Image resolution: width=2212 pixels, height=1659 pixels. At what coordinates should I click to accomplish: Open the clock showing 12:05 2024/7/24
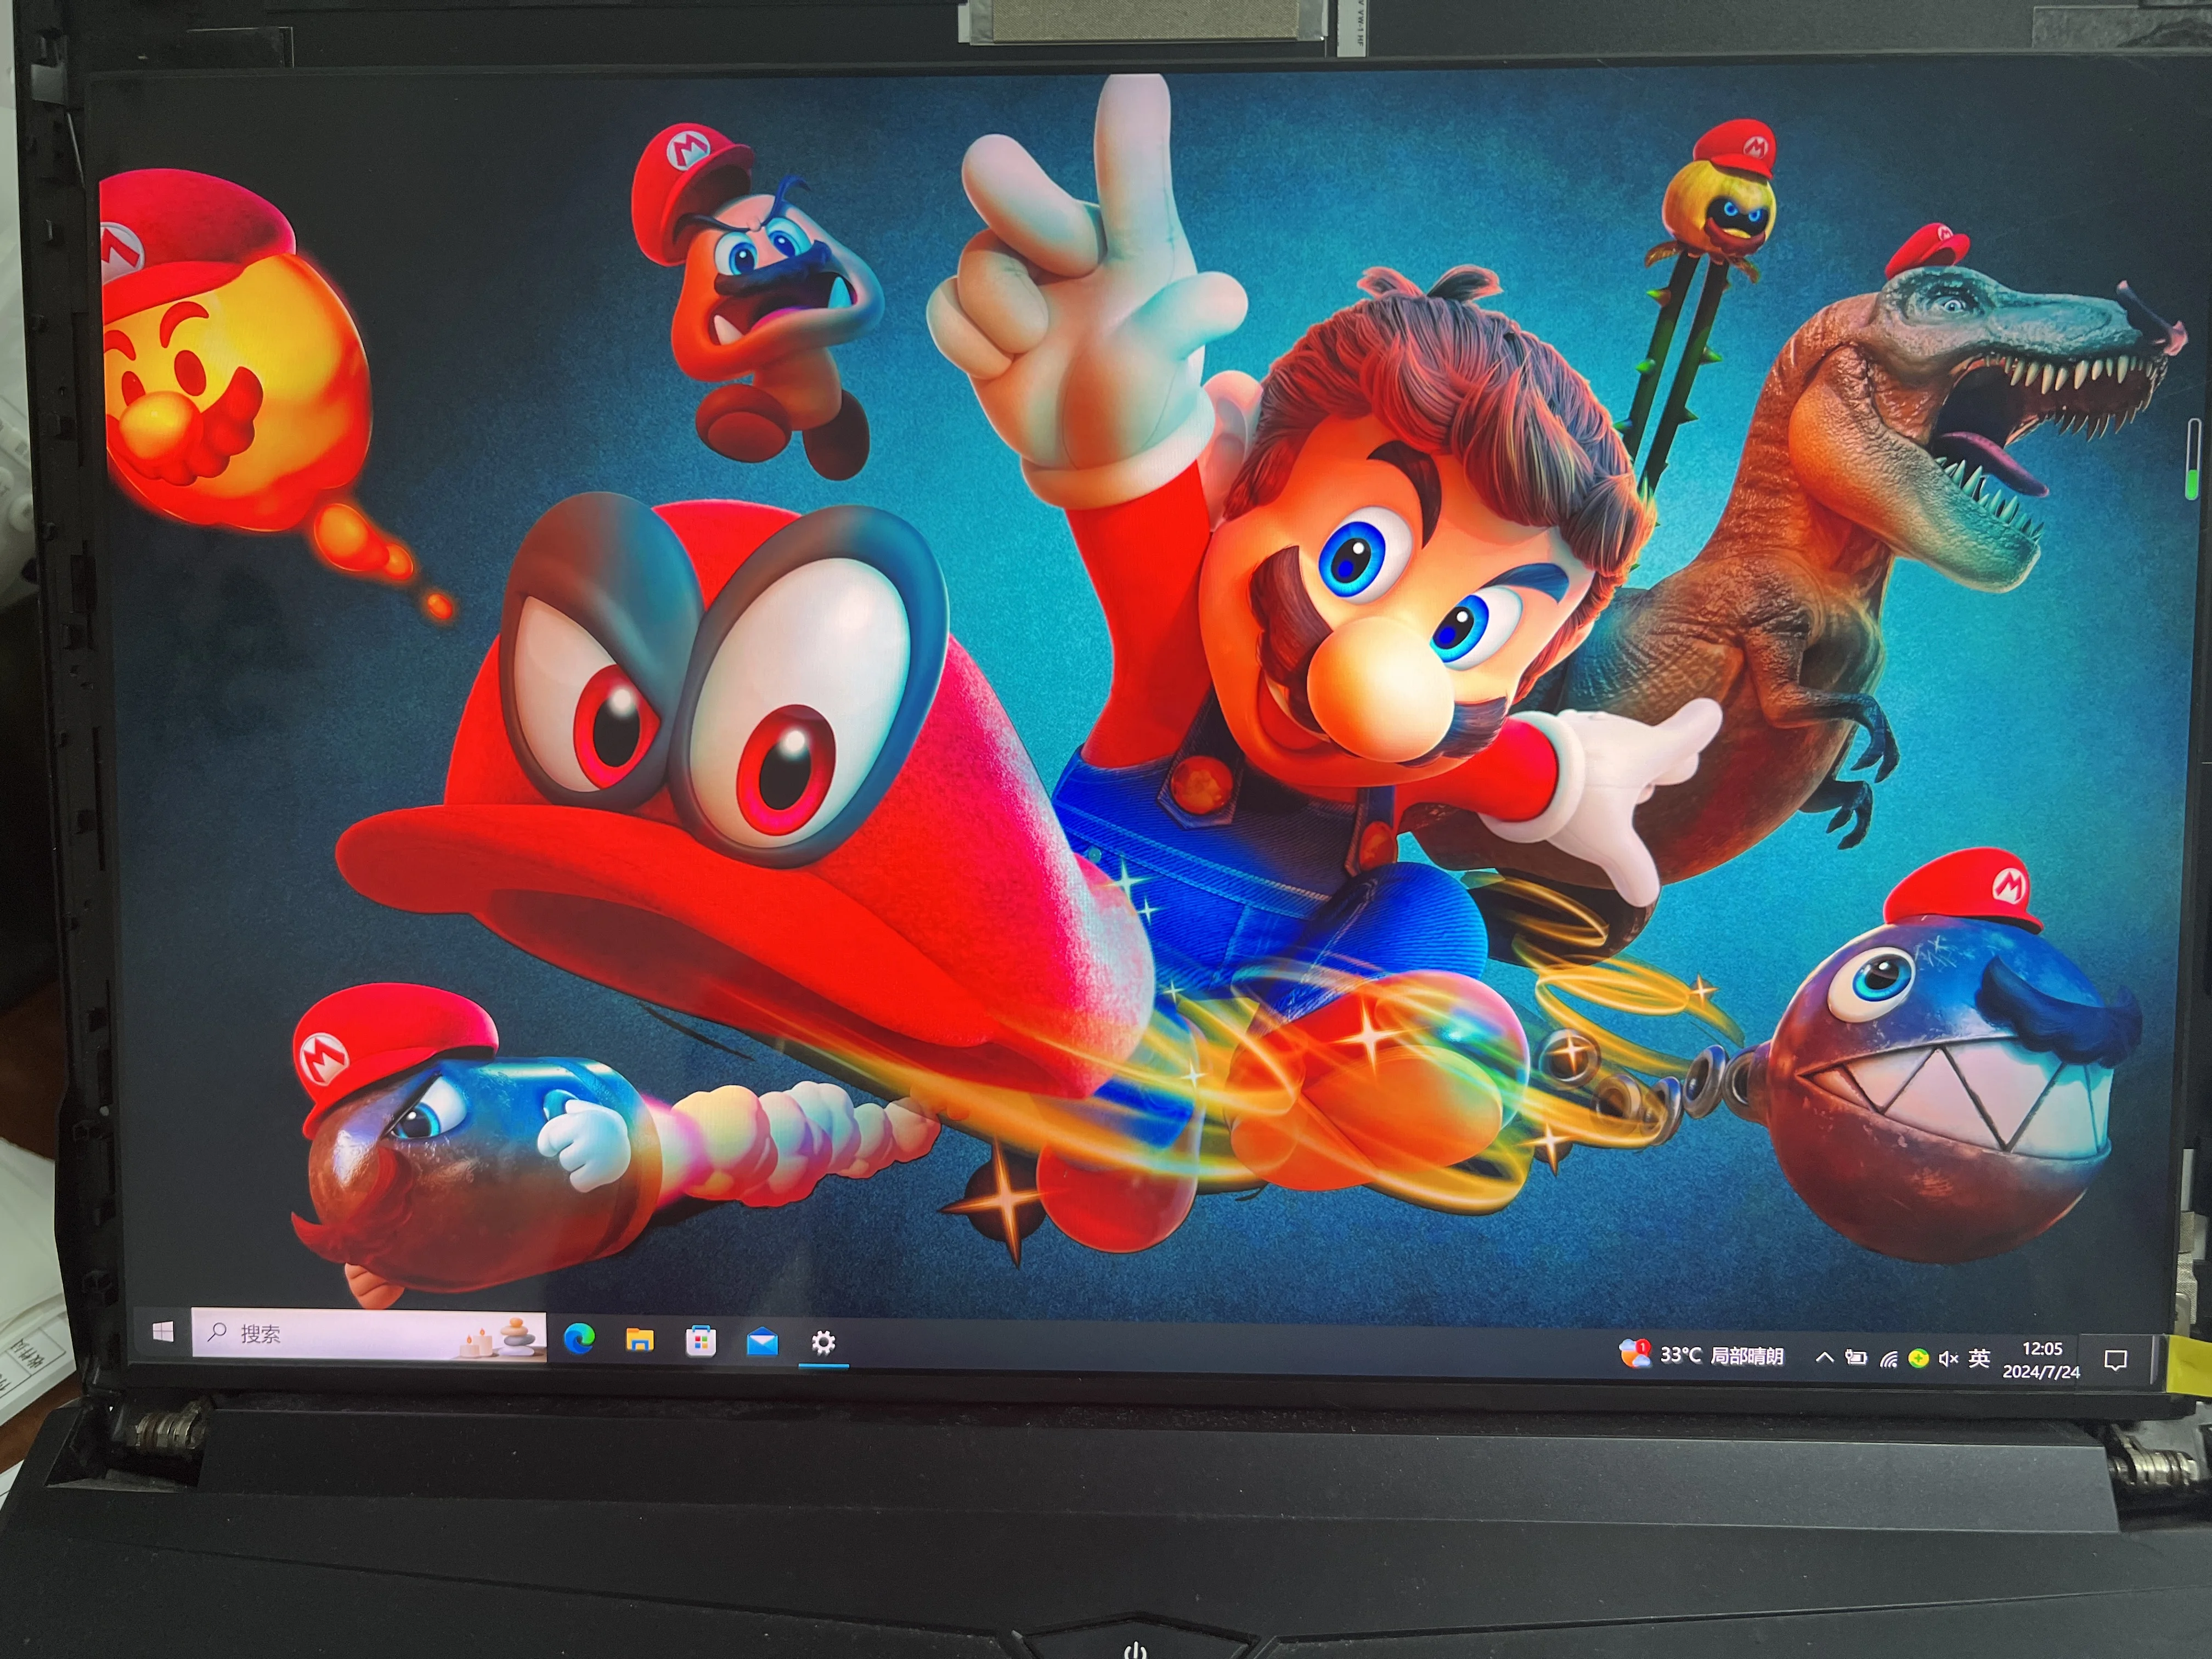[2041, 1360]
